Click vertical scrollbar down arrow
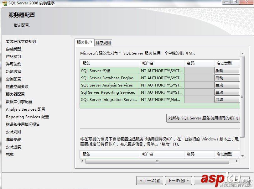 (242, 156)
